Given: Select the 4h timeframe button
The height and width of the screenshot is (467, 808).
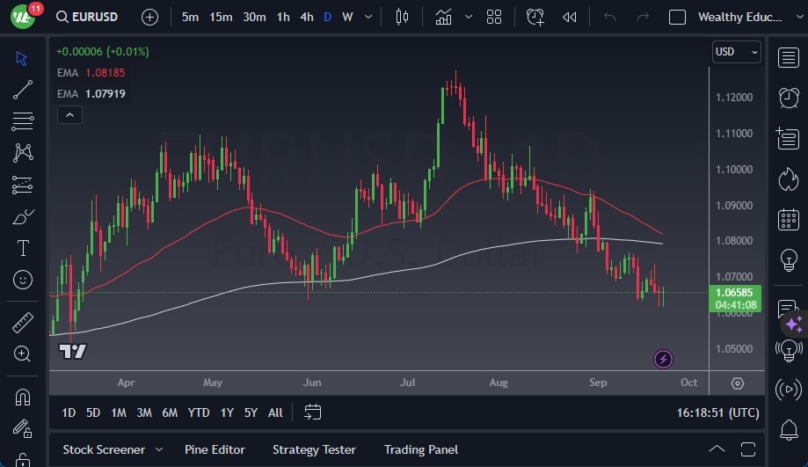Looking at the screenshot, I should coord(306,17).
